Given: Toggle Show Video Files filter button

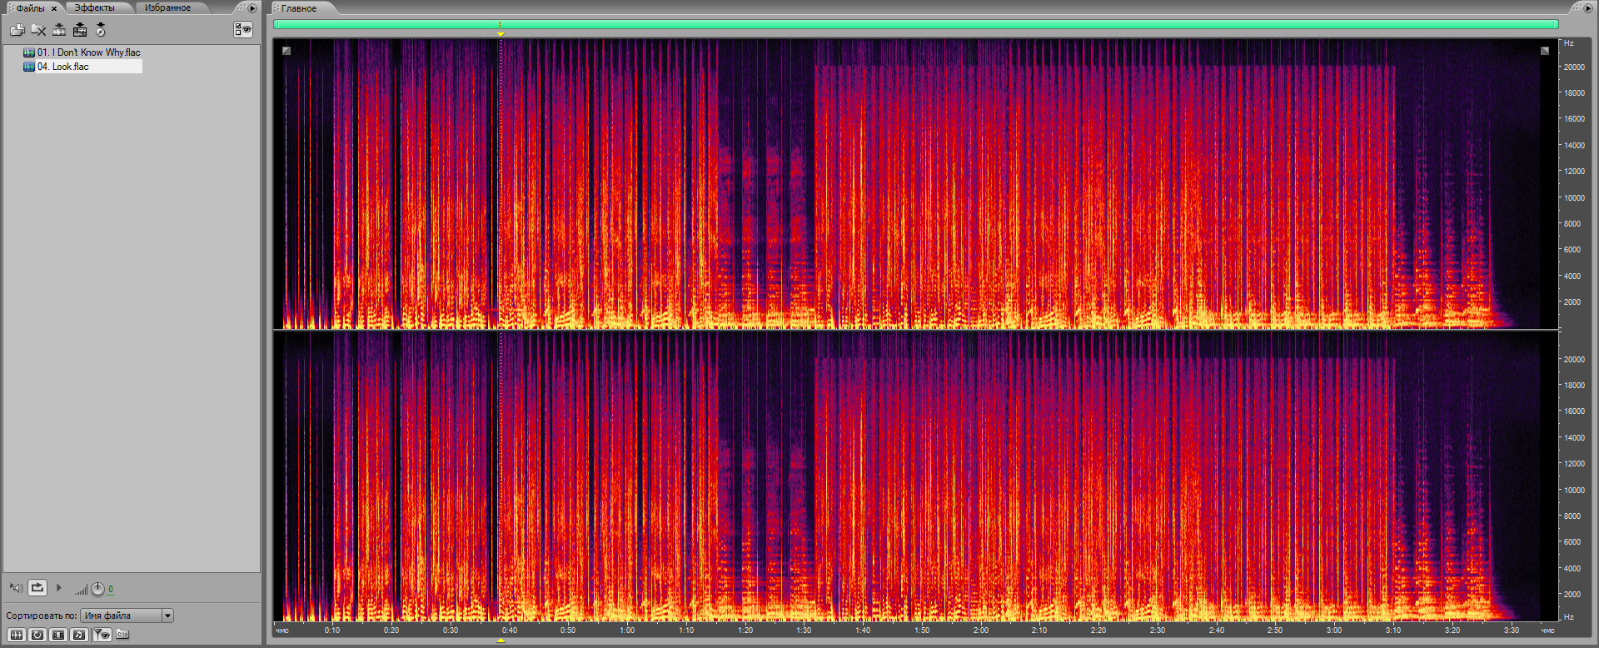Looking at the screenshot, I should pos(58,635).
